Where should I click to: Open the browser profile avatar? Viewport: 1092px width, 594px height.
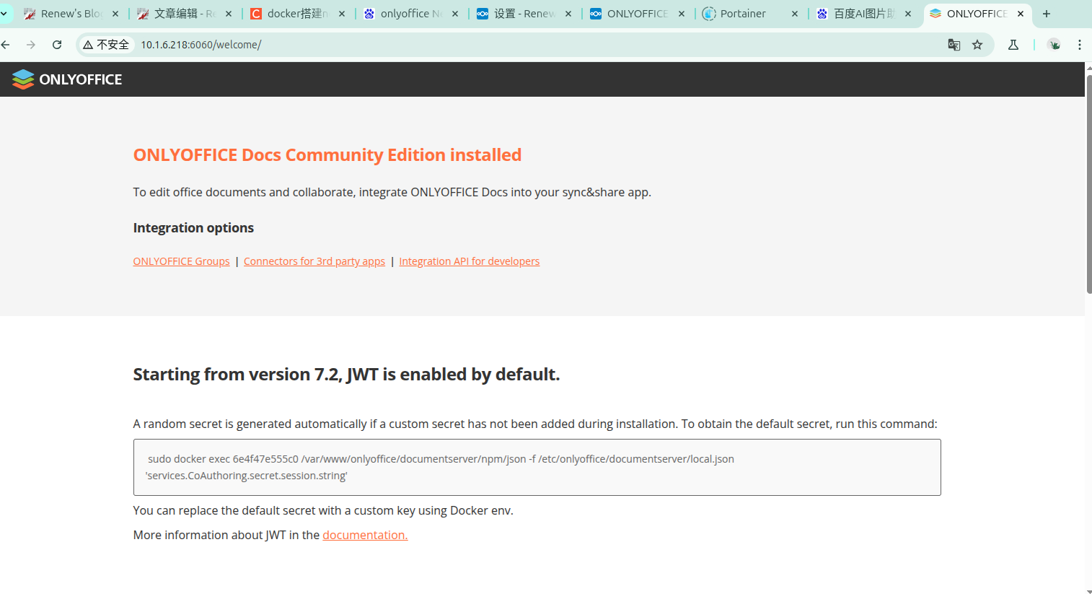click(x=1054, y=45)
